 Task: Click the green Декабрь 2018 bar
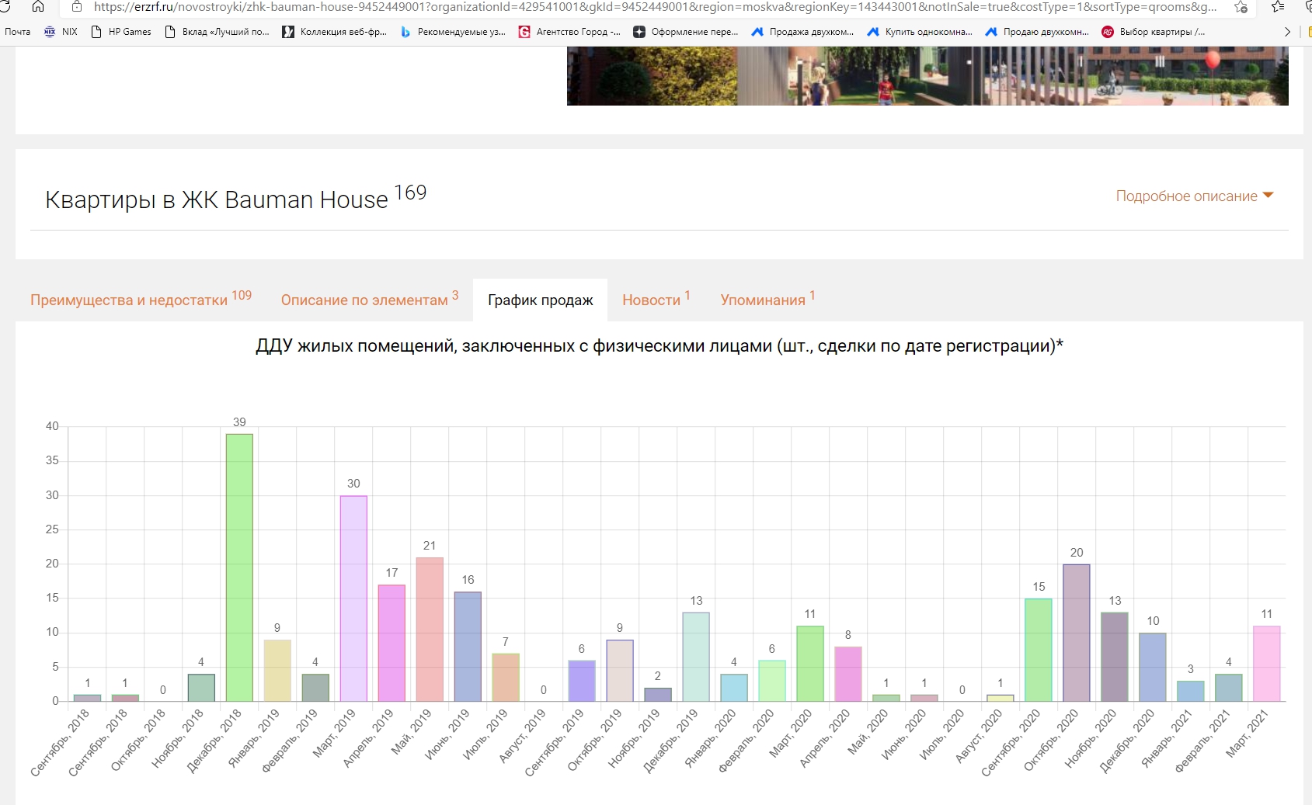239,567
